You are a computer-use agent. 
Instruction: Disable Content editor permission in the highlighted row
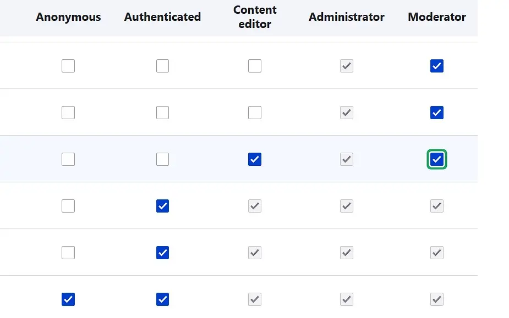coord(255,159)
